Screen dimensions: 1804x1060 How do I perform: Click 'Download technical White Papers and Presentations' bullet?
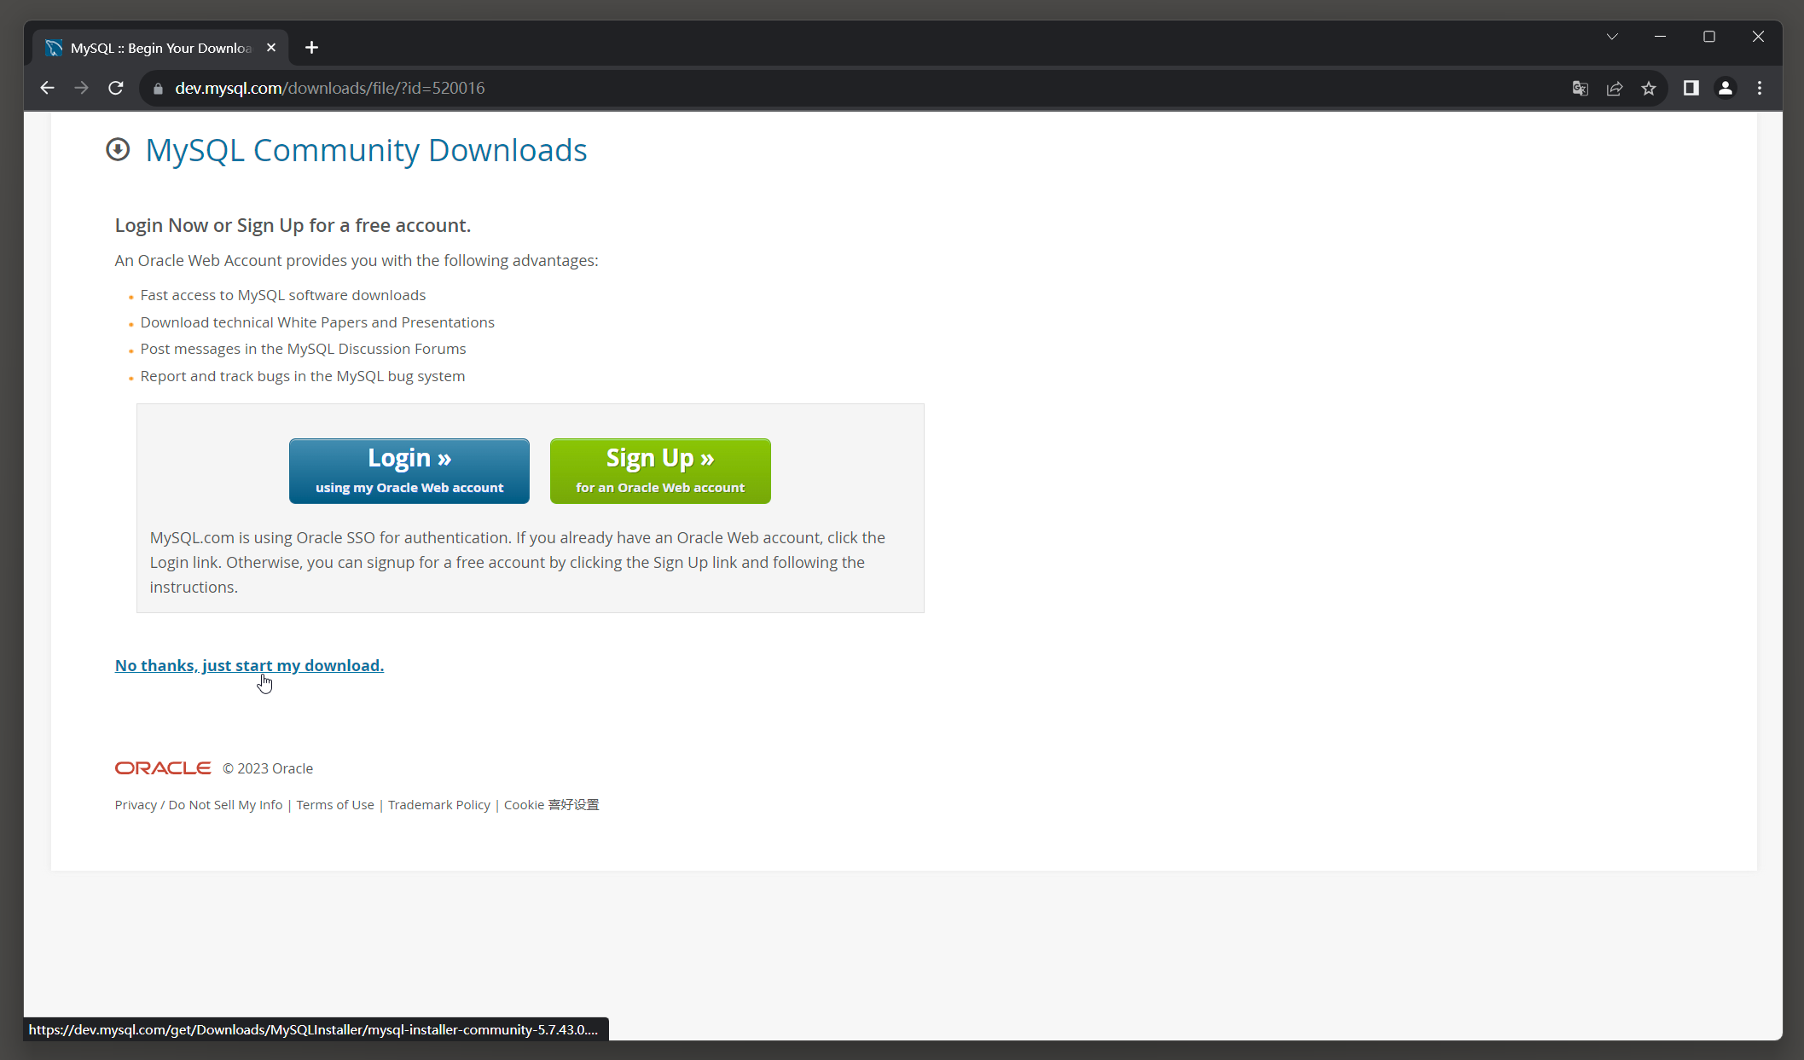(x=317, y=322)
